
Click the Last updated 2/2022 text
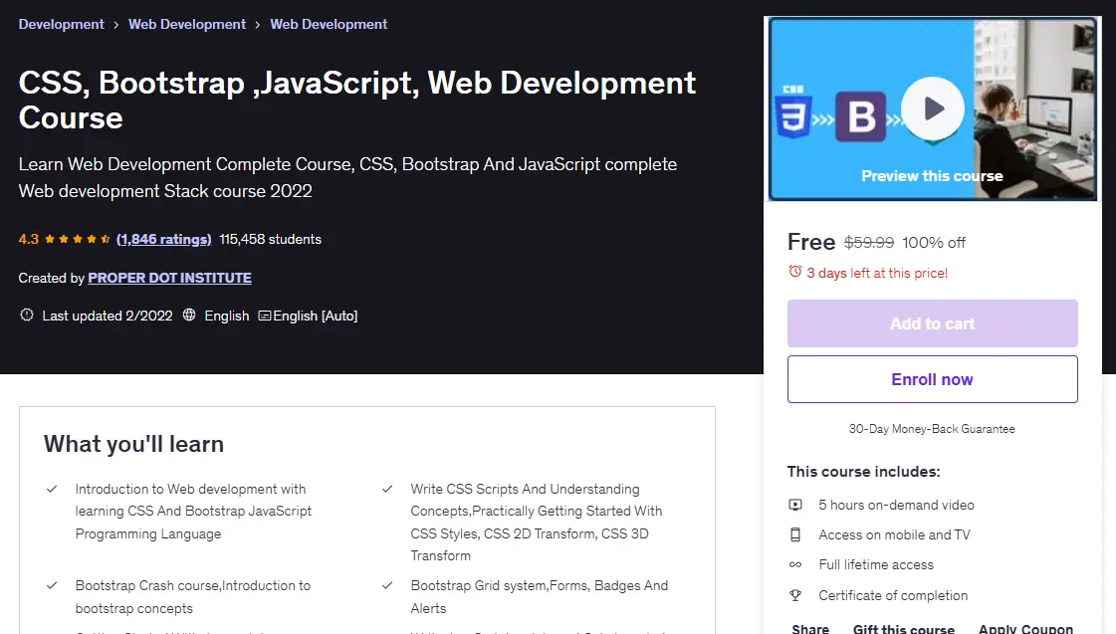tap(108, 316)
